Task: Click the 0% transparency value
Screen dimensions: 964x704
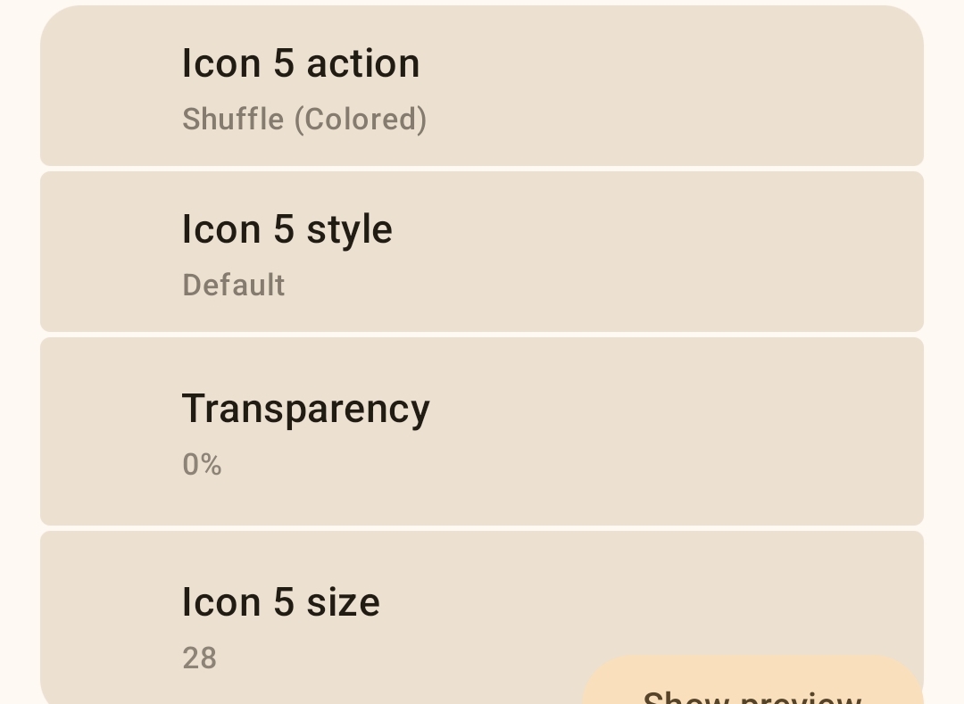Action: click(x=202, y=465)
